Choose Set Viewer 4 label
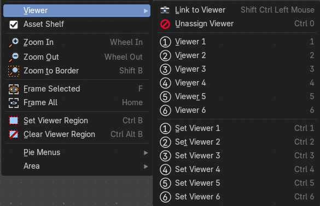The width and height of the screenshot is (320, 206). (x=197, y=169)
